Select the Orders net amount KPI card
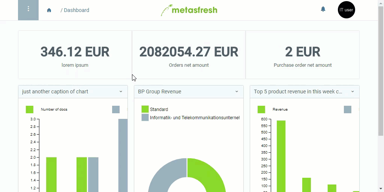 coord(189,55)
